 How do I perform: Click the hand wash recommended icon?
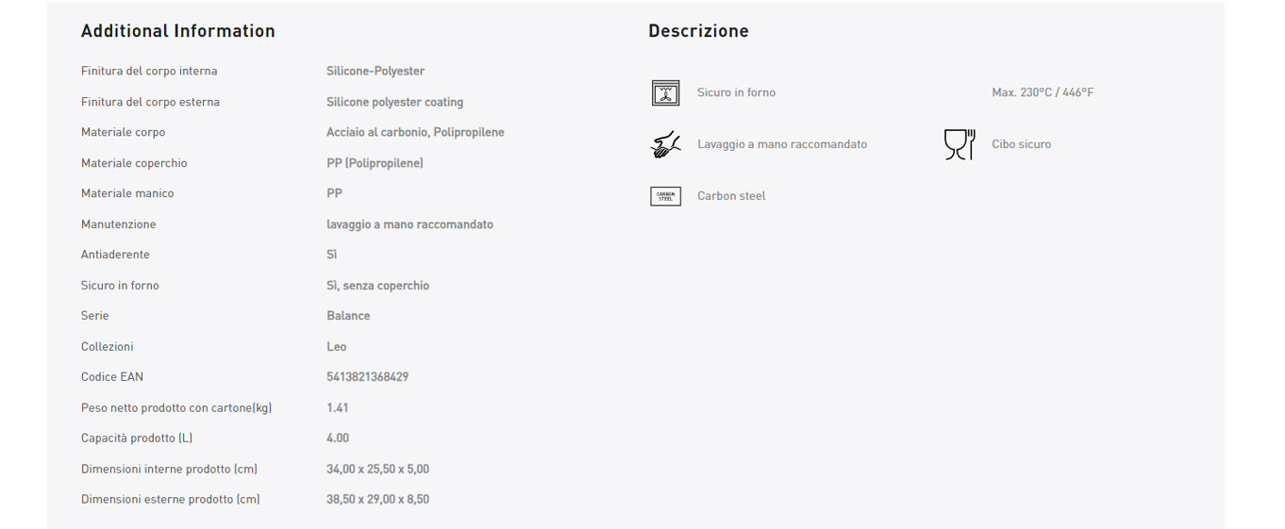point(665,144)
